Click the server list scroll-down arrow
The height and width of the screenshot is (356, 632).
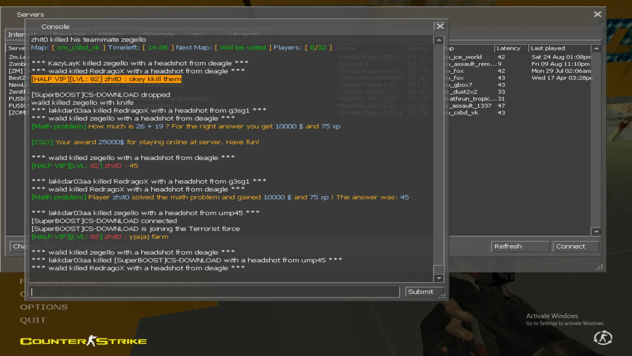pos(596,232)
